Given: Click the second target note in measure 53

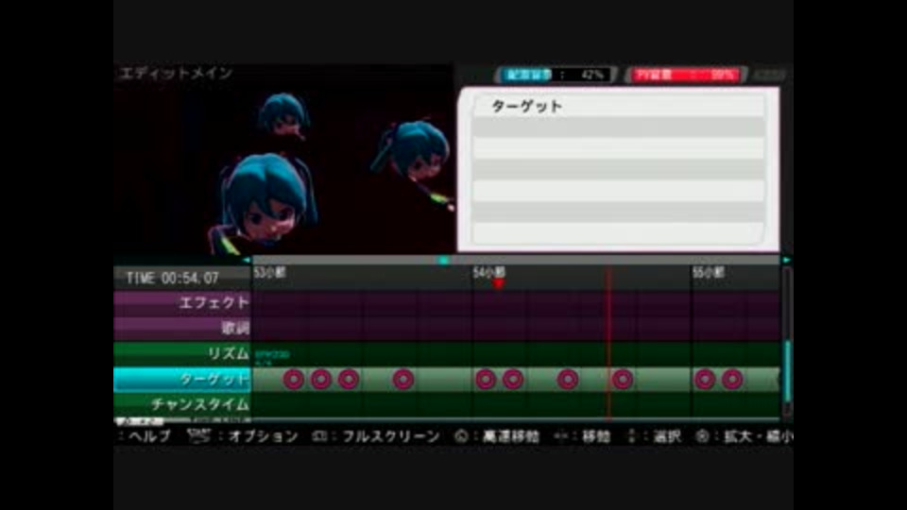Looking at the screenshot, I should 321,380.
